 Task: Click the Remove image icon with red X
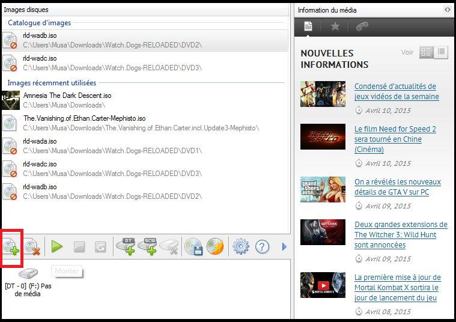coord(32,248)
